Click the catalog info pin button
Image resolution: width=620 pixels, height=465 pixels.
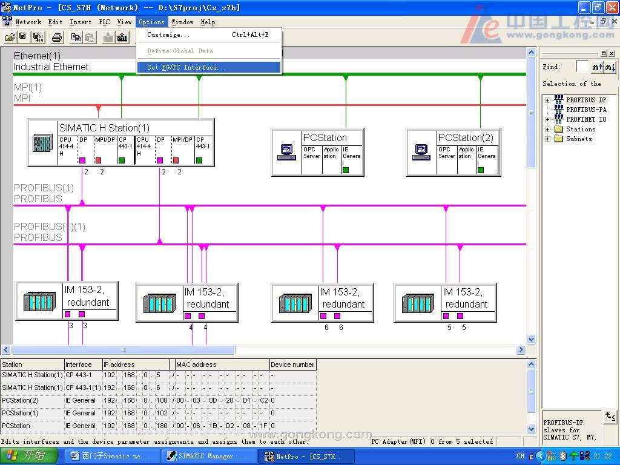(610, 416)
